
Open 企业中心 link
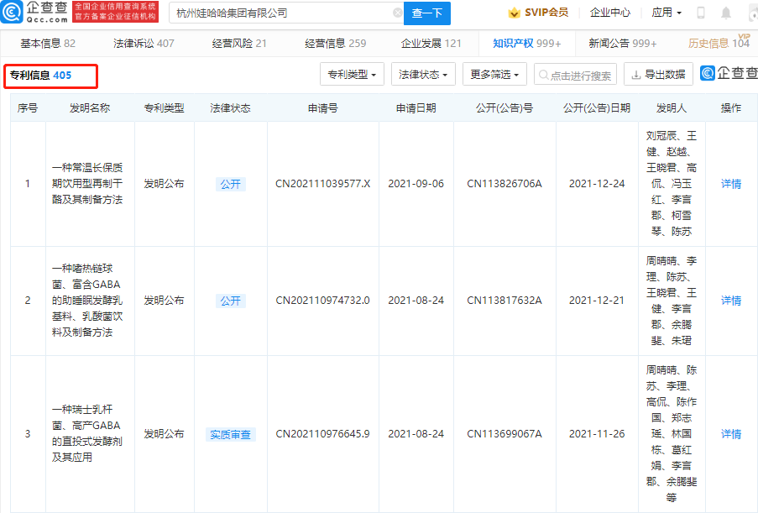610,13
